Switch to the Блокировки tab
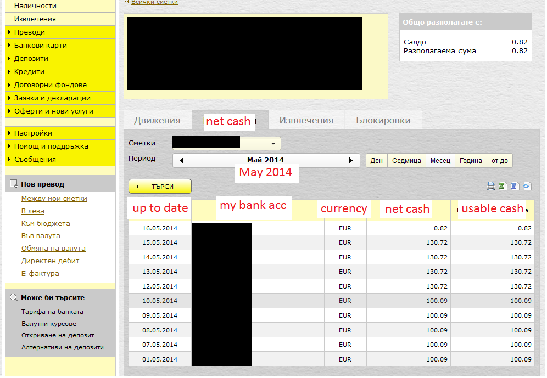Viewport: 547px width, 378px height. 383,121
